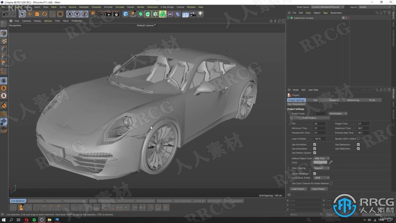Toggle the Z axis lock
The height and width of the screenshot is (223, 396).
84,14
